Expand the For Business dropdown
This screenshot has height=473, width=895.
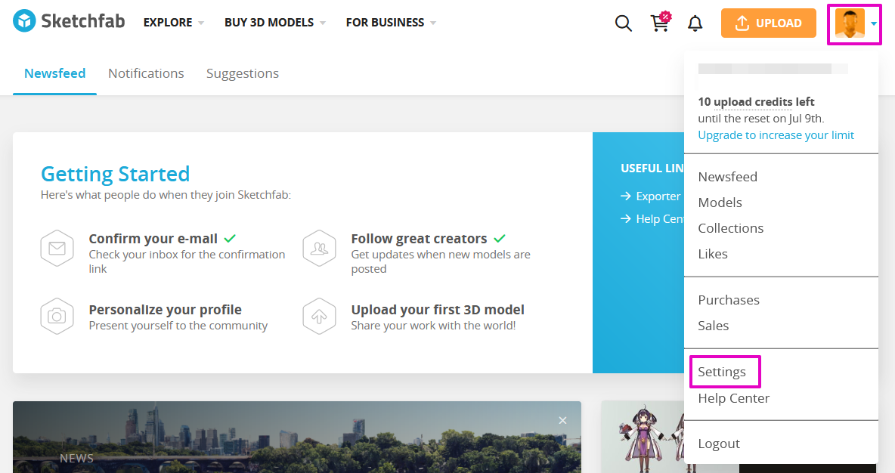[391, 23]
